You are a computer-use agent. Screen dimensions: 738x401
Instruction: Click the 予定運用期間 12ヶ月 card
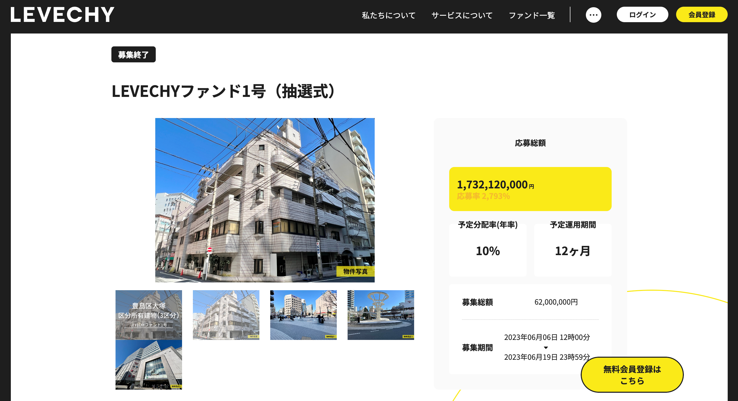(x=572, y=250)
